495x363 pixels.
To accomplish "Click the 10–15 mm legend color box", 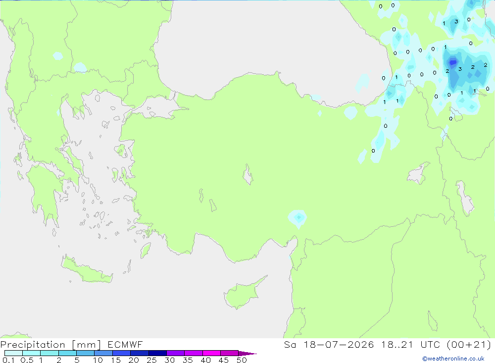I will click(x=103, y=353).
